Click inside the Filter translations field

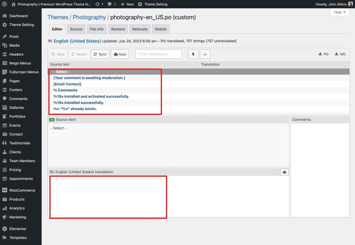tap(159, 54)
